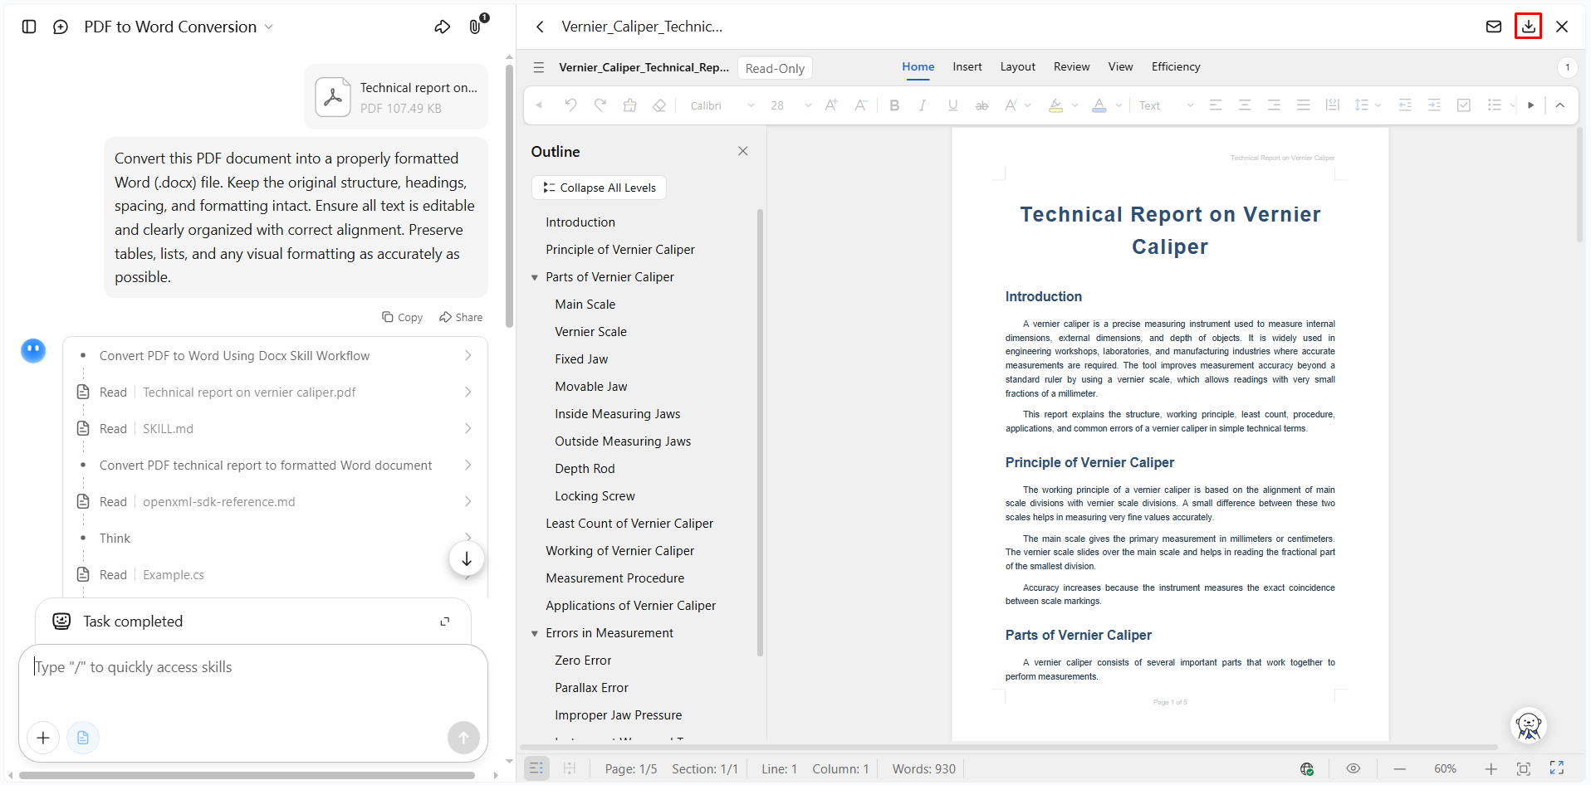Download the converted Word document
1591x785 pixels.
click(x=1528, y=27)
